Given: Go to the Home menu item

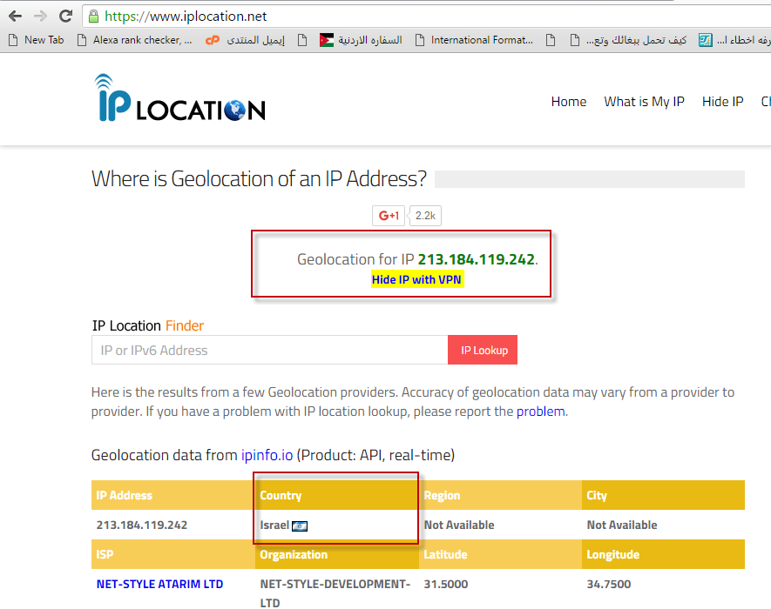Looking at the screenshot, I should coord(568,102).
